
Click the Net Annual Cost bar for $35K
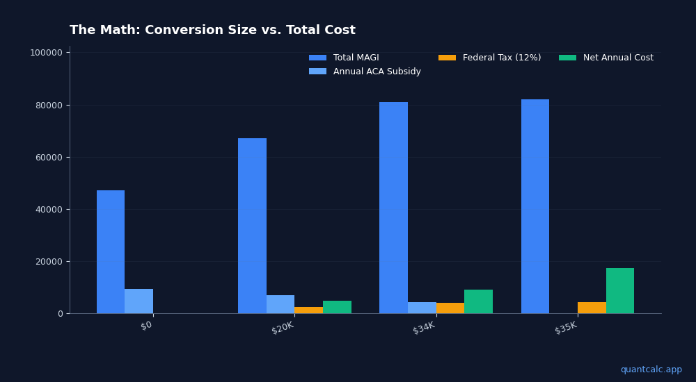point(620,291)
